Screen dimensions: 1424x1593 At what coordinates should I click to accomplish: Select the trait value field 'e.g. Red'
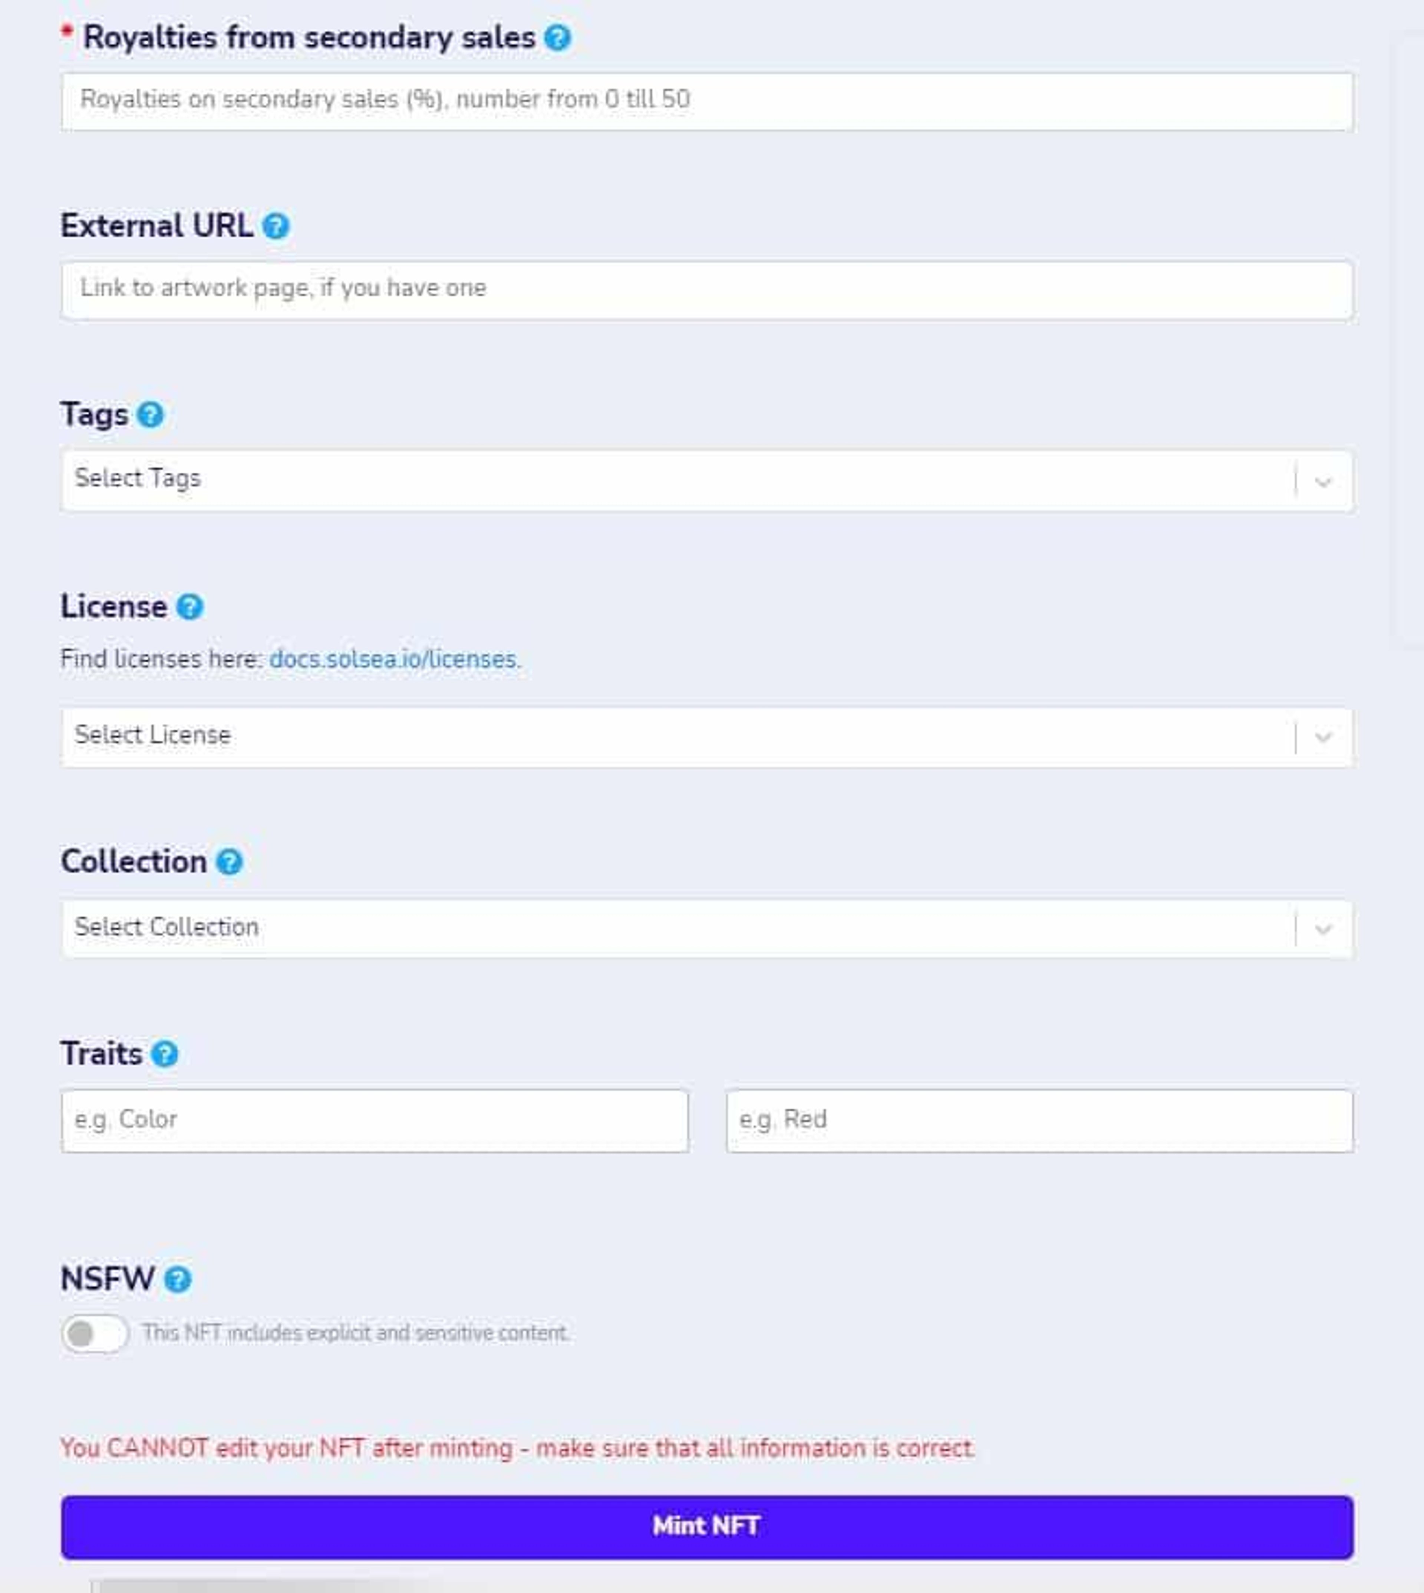click(x=1039, y=1120)
